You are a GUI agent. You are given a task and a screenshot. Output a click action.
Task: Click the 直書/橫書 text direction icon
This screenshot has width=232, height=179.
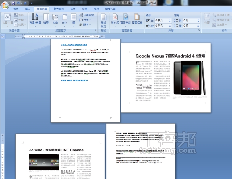(x=35, y=20)
